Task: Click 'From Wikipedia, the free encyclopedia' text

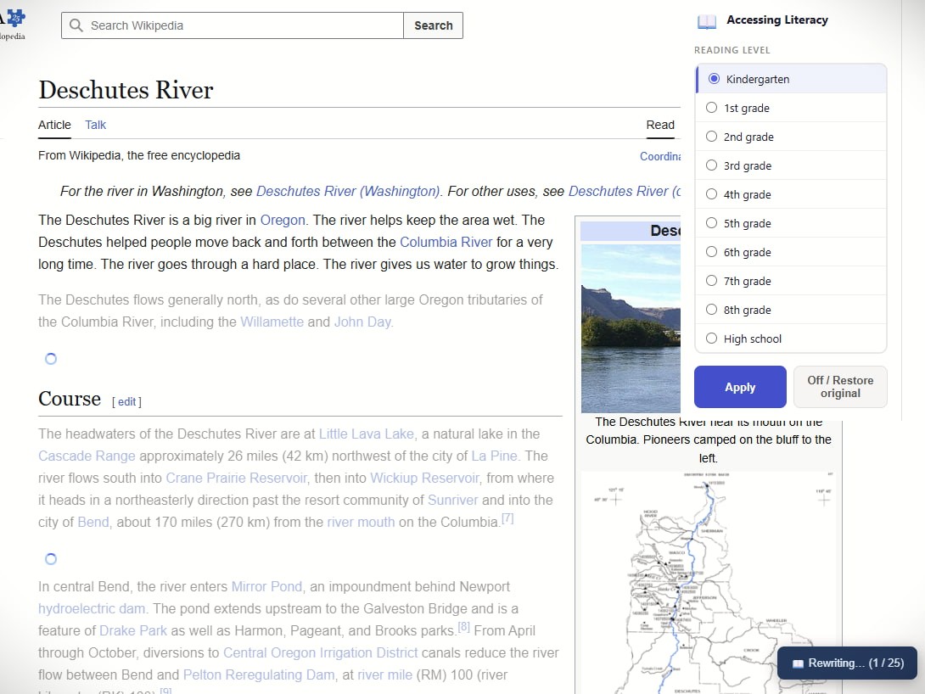Action: click(139, 155)
